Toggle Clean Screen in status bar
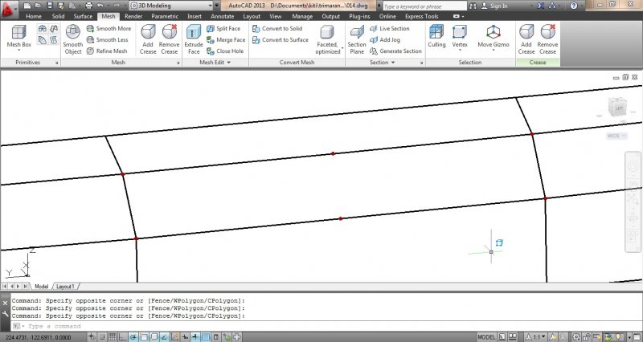This screenshot has height=342, width=643. click(637, 337)
